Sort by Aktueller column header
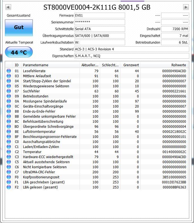The height and width of the screenshot is (223, 194). coord(90,65)
